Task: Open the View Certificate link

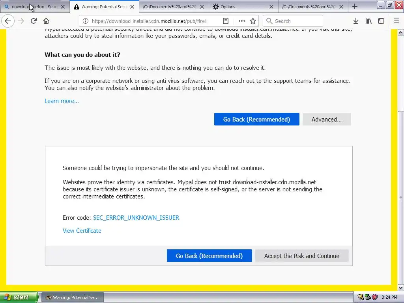Action: coord(82,231)
